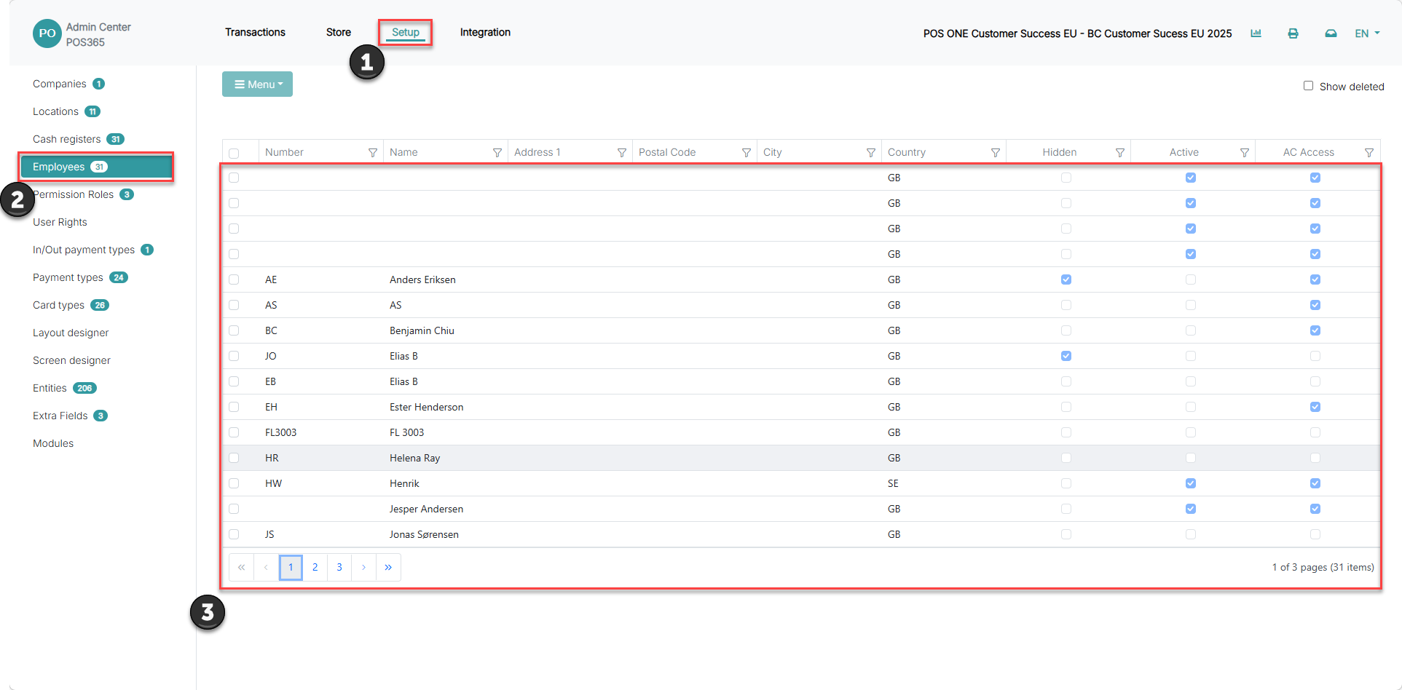Filter the Active column
This screenshot has width=1402, height=690.
coord(1245,153)
